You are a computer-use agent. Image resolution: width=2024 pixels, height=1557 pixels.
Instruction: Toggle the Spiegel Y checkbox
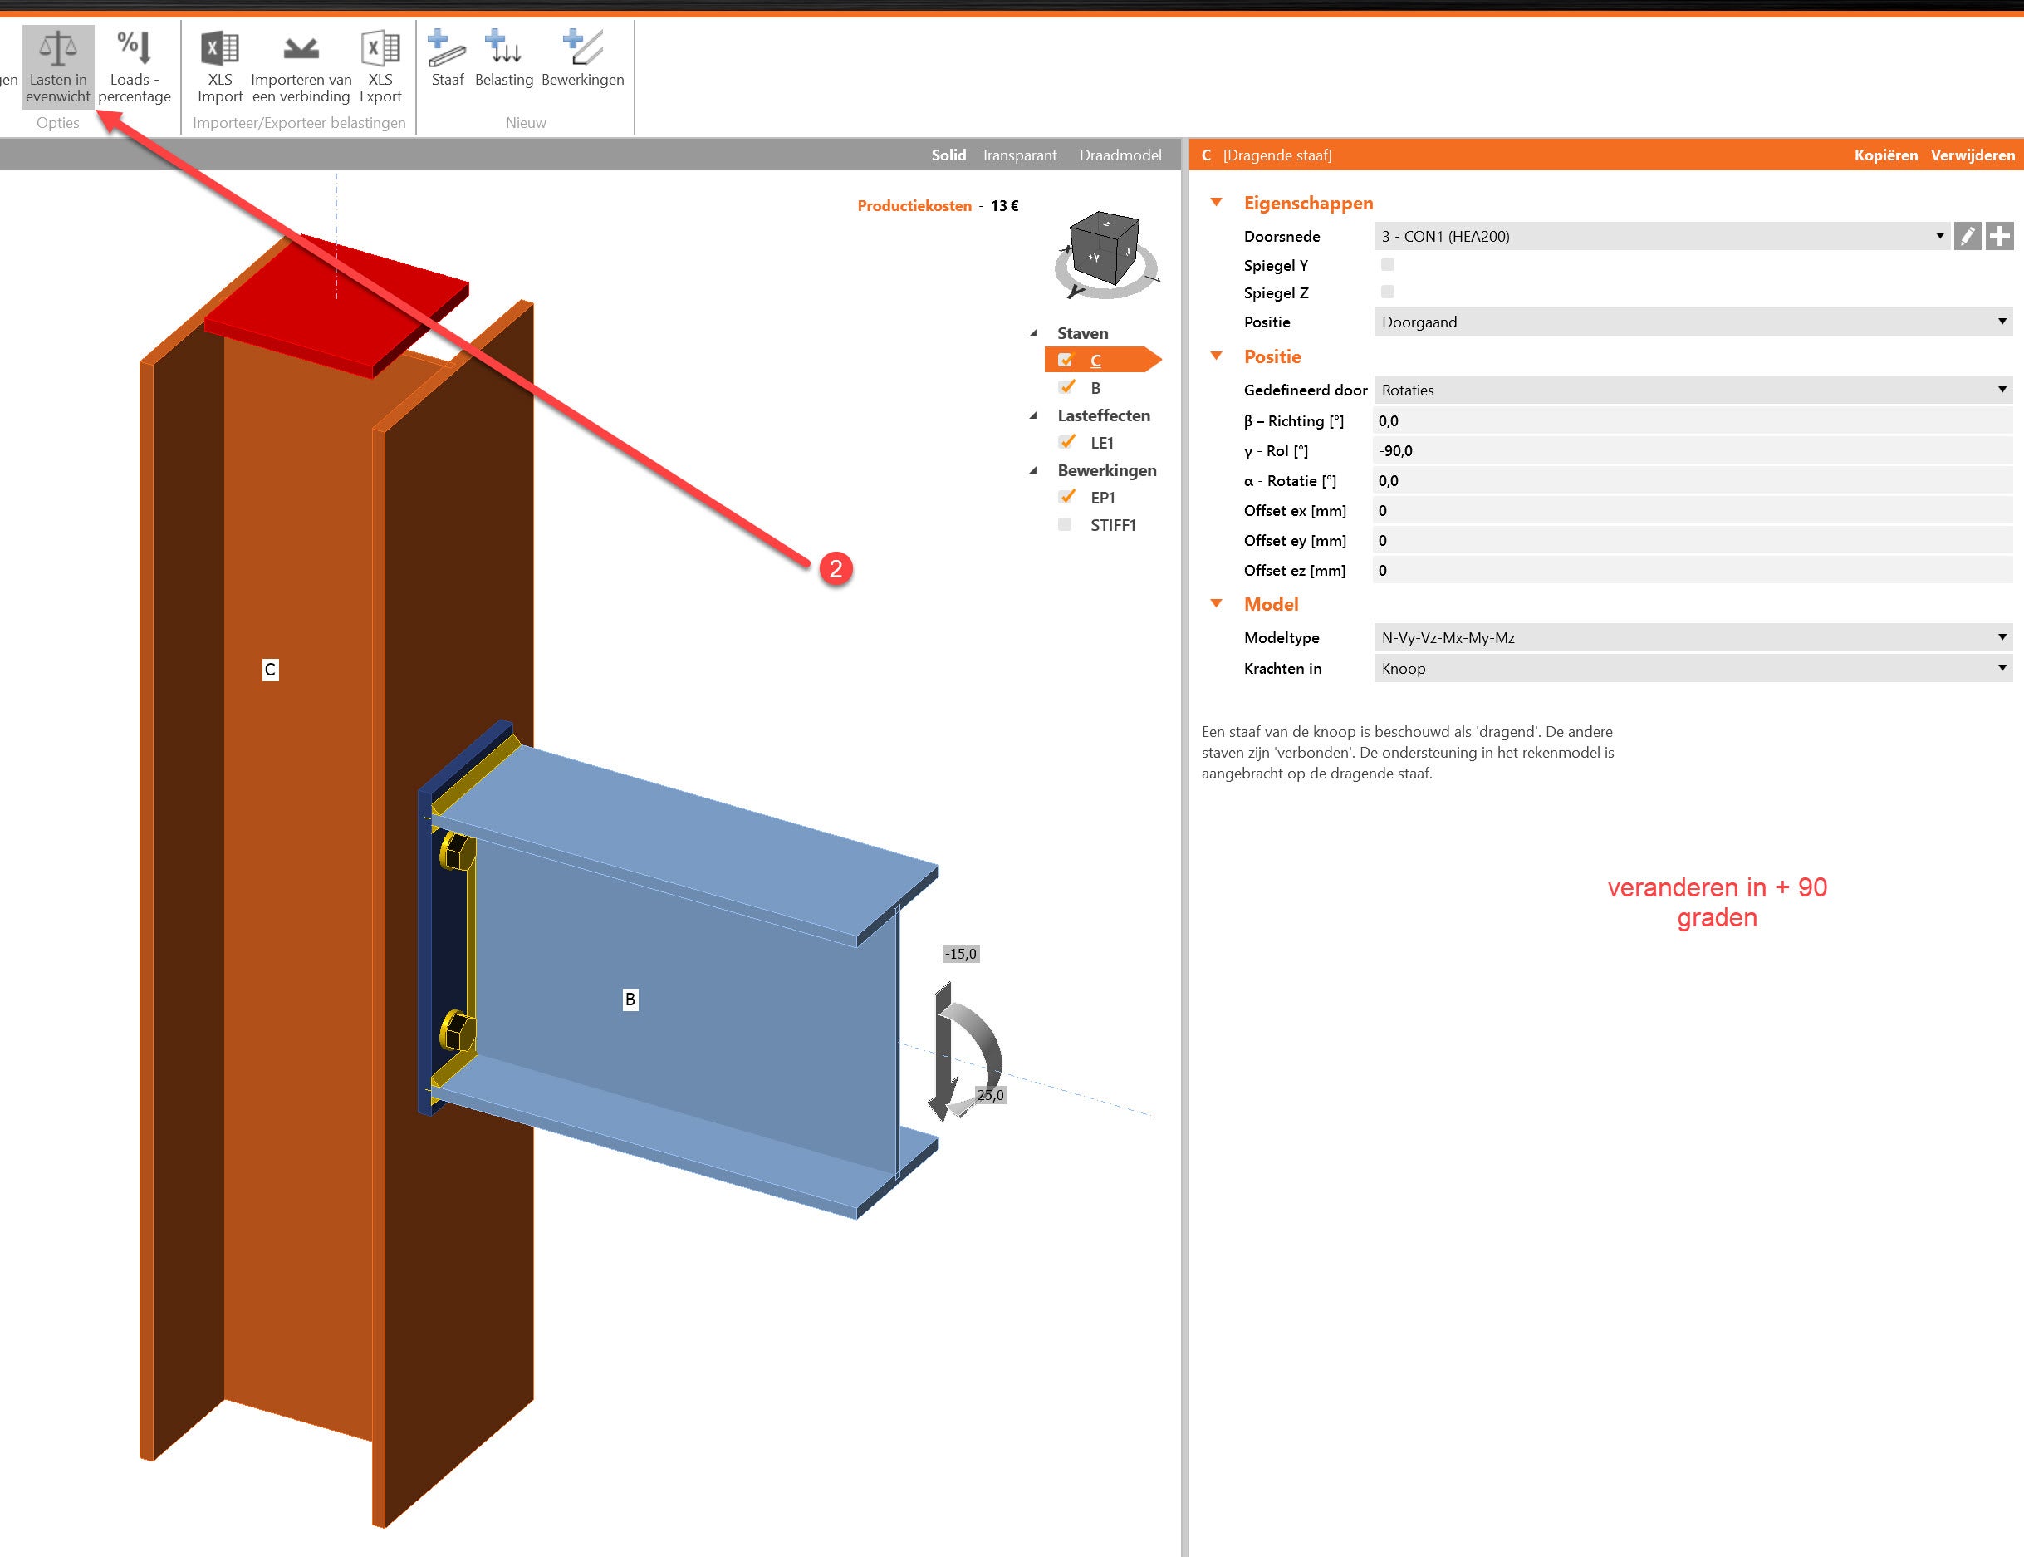[1387, 265]
